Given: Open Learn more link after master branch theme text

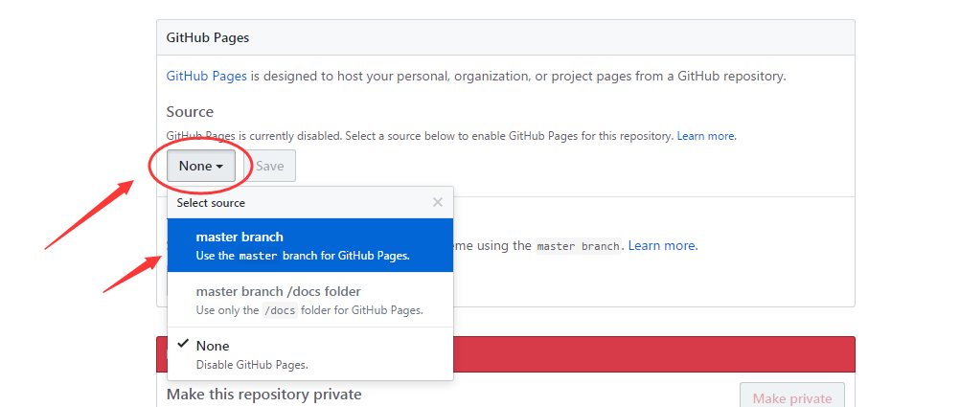Looking at the screenshot, I should point(662,245).
